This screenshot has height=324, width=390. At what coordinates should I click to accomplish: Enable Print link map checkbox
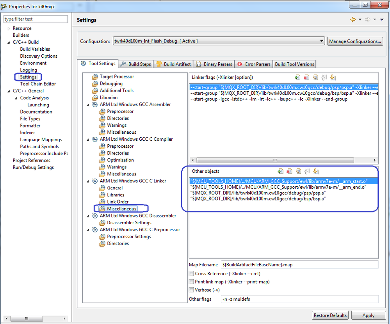pyautogui.click(x=191, y=282)
